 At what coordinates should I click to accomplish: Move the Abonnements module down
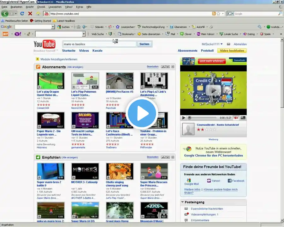point(168,67)
